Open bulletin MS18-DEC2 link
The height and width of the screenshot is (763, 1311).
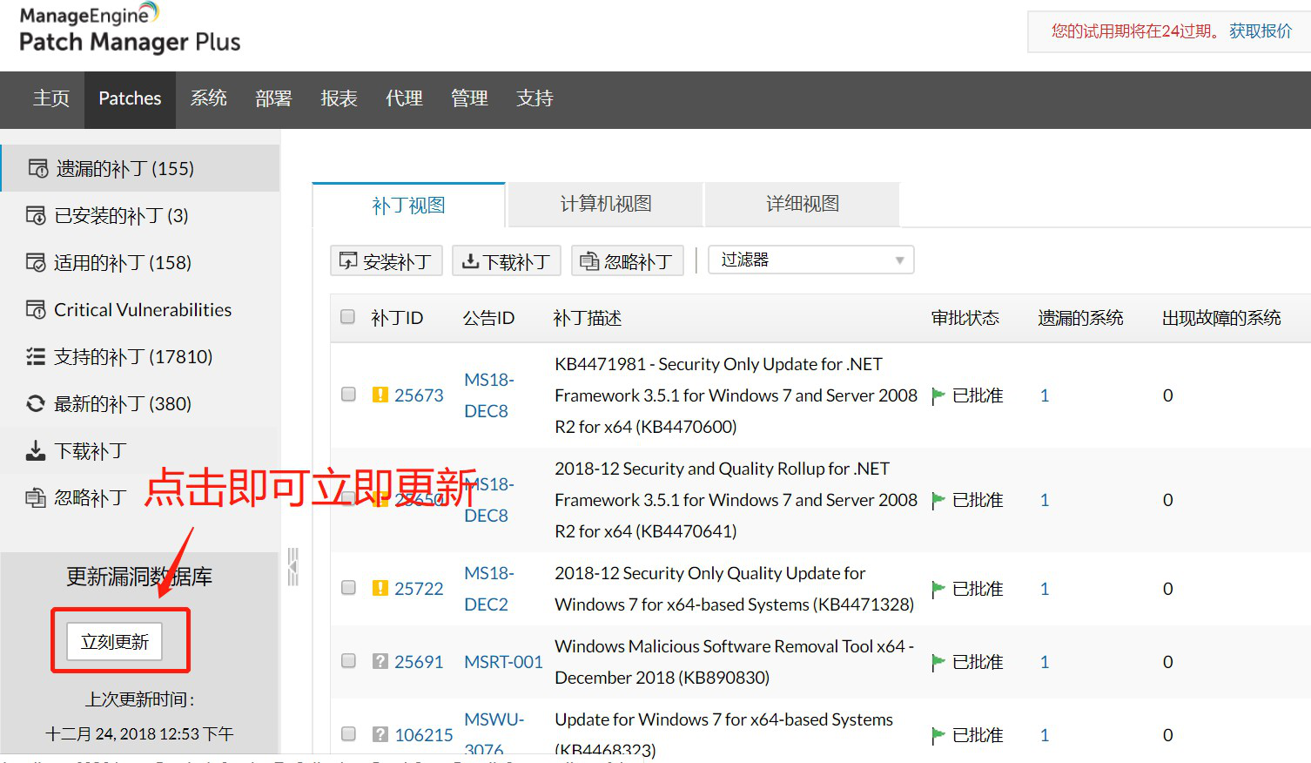[489, 589]
